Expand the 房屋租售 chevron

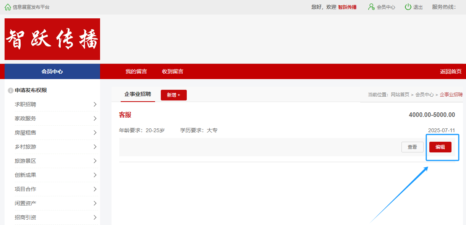[95, 133]
